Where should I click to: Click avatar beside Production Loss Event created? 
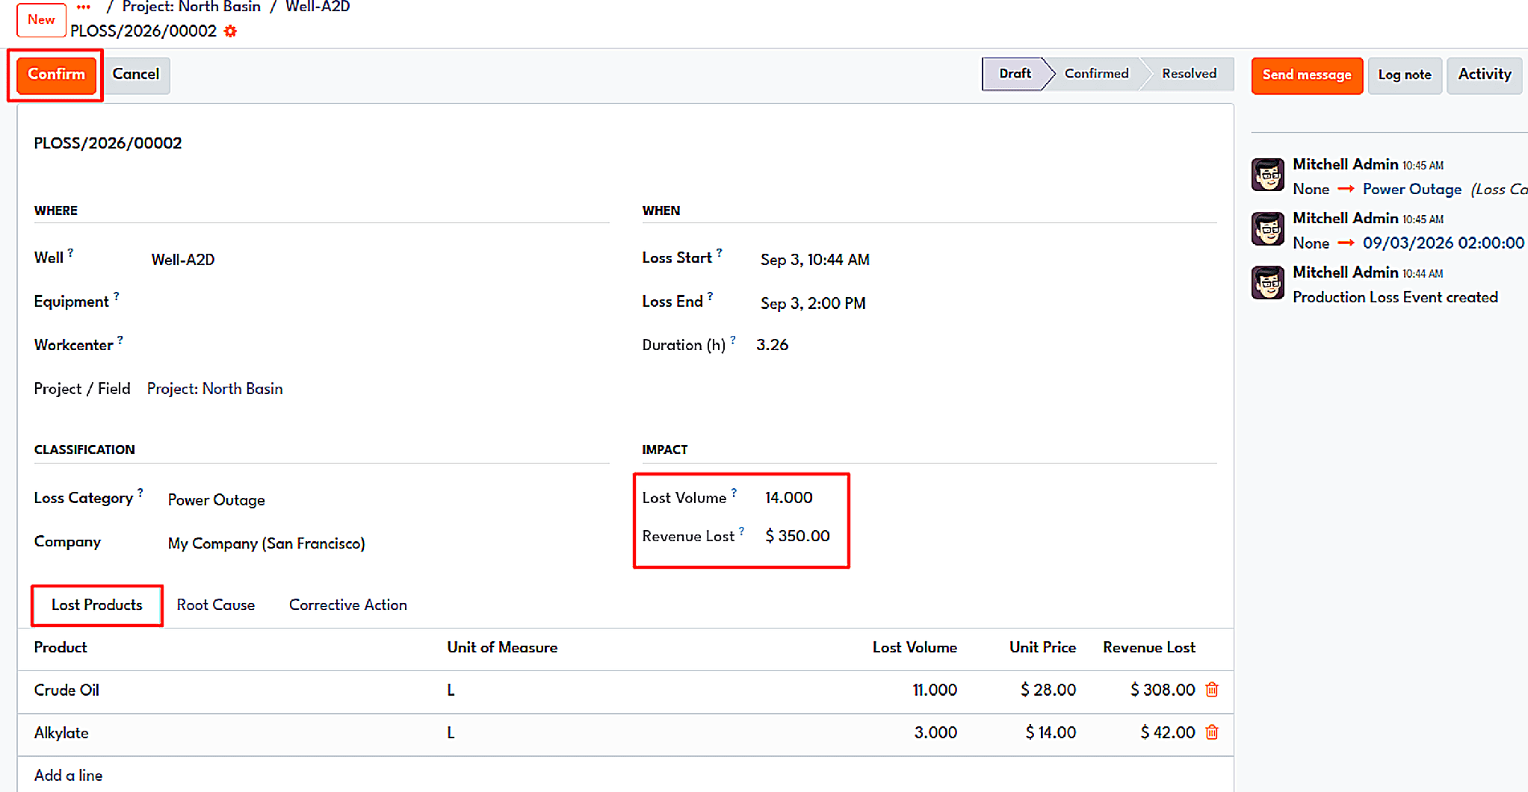(x=1268, y=283)
